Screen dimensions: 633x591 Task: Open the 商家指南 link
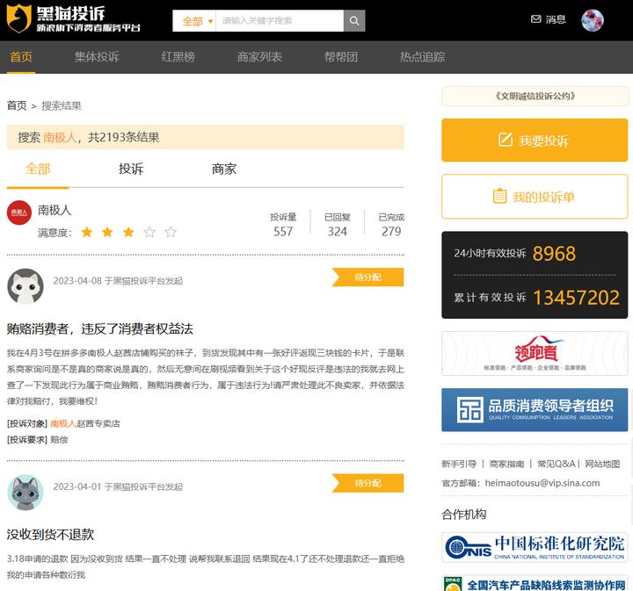click(506, 464)
